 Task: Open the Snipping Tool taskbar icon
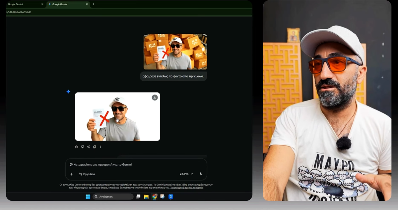coord(163,196)
